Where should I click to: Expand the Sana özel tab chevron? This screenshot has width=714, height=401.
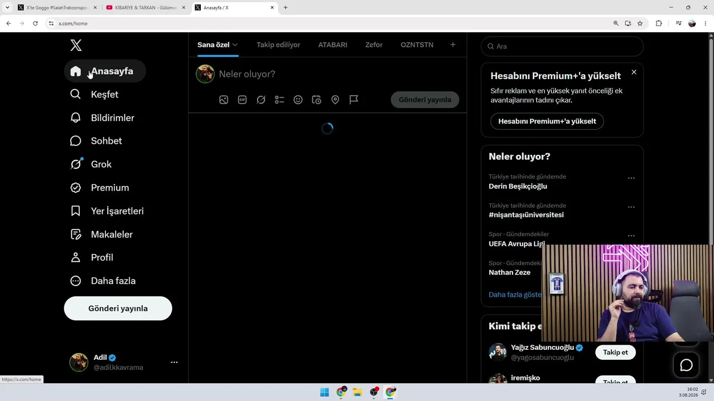tap(235, 45)
